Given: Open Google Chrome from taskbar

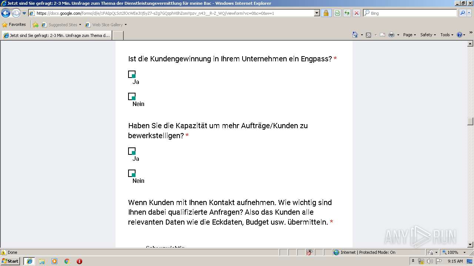Looking at the screenshot, I should pyautogui.click(x=67, y=261).
